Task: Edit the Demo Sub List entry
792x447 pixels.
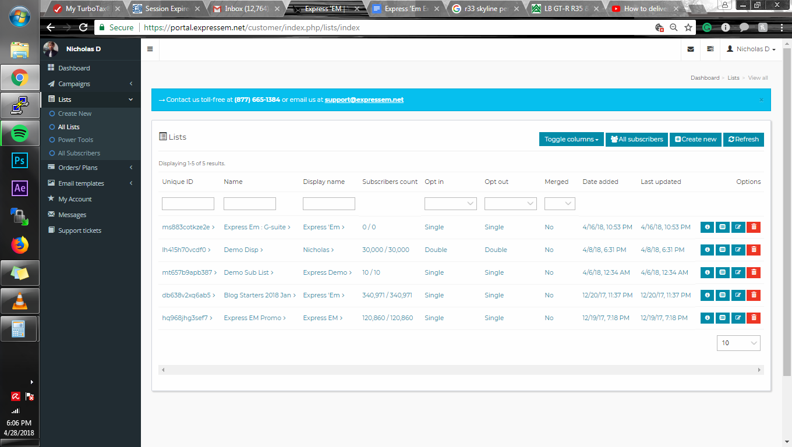Action: tap(738, 272)
